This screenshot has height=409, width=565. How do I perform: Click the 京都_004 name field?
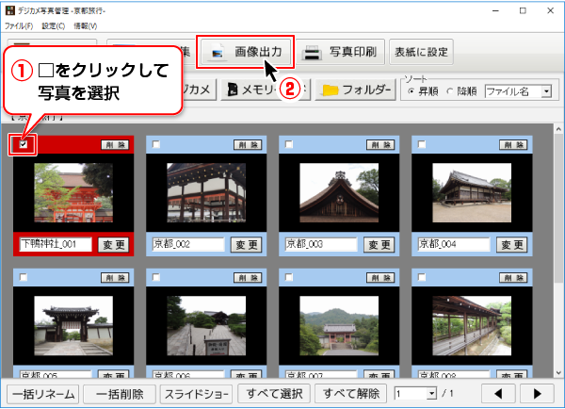pyautogui.click(x=454, y=244)
